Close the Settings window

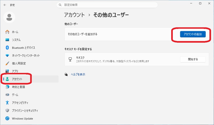pos(209,3)
